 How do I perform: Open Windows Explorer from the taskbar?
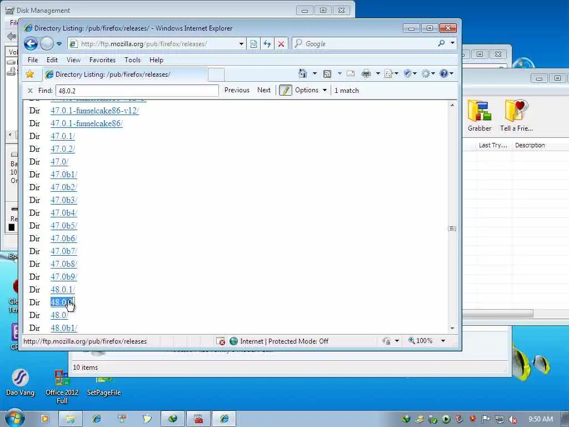[71, 419]
